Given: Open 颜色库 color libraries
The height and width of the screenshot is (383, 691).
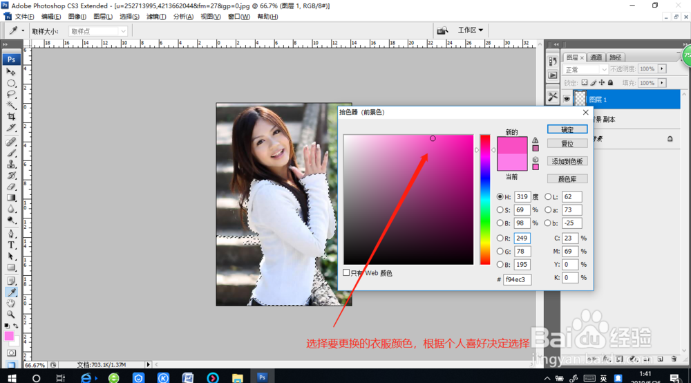Looking at the screenshot, I should tap(567, 179).
